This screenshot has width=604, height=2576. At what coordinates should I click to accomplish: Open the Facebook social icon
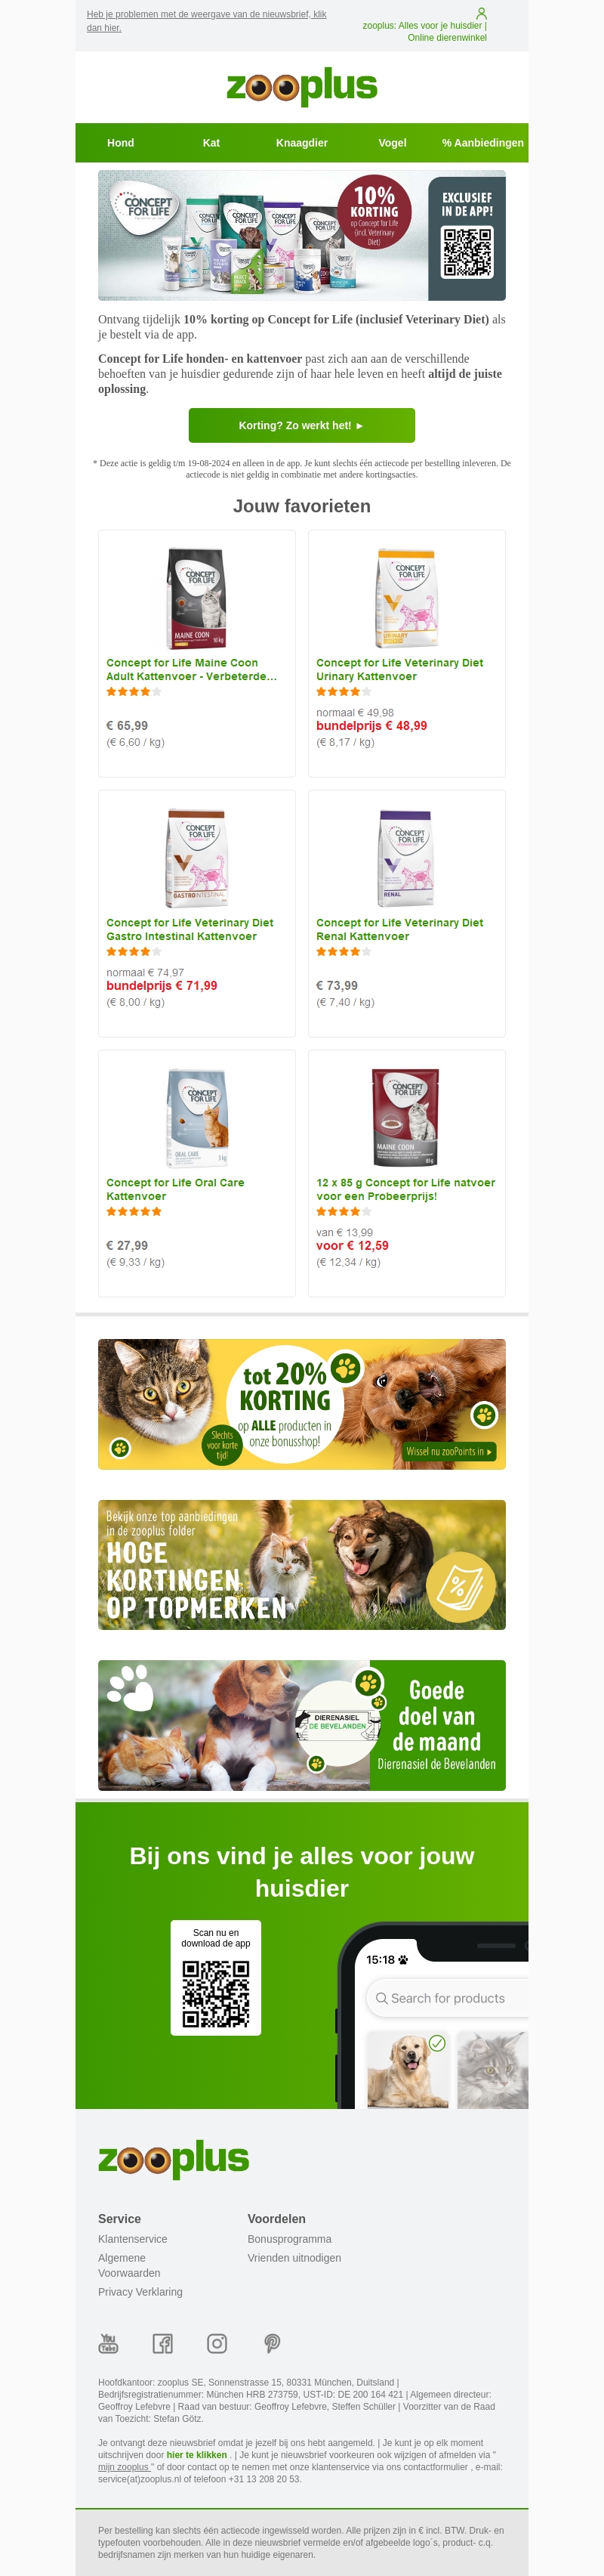pyautogui.click(x=163, y=2343)
